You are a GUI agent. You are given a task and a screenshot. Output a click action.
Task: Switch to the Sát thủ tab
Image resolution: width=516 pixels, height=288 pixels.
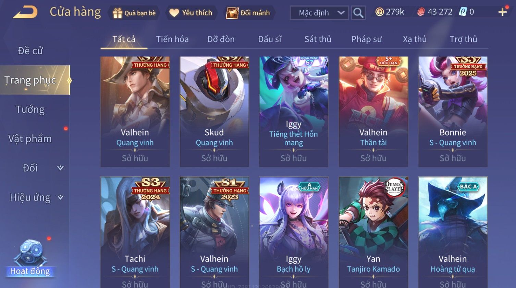[318, 39]
